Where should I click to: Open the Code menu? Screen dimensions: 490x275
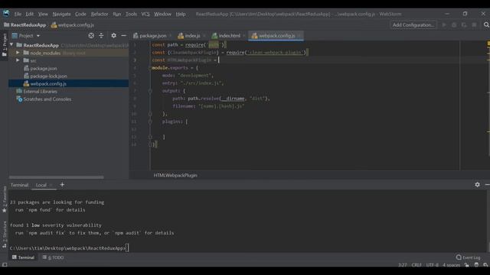(x=80, y=14)
